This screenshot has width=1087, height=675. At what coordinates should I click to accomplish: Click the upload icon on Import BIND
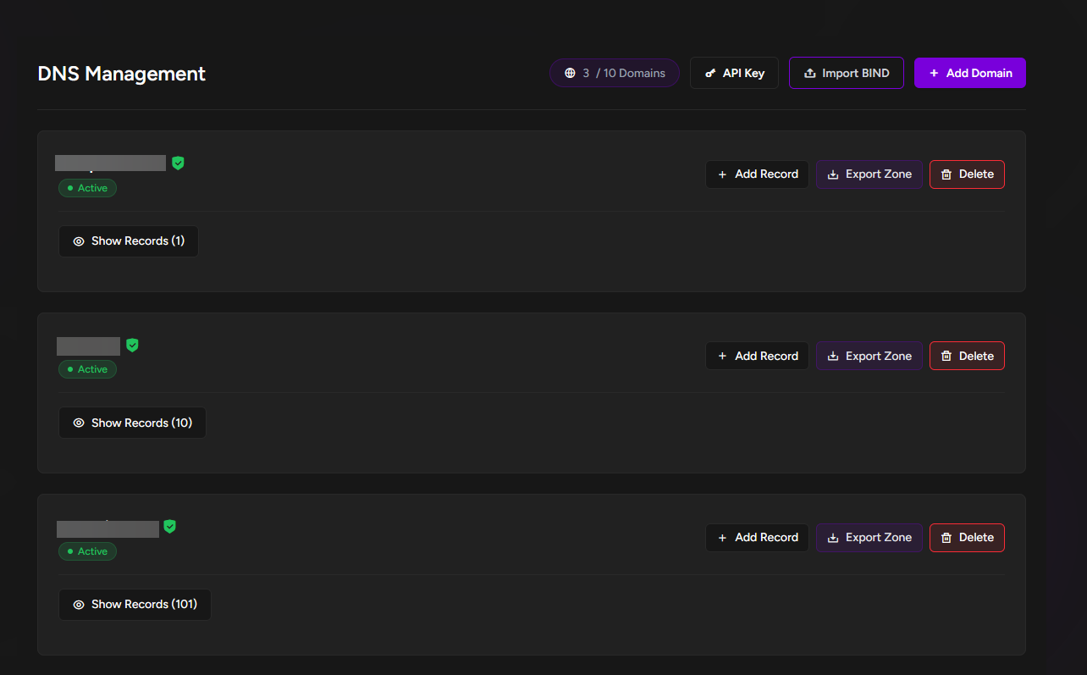(810, 74)
